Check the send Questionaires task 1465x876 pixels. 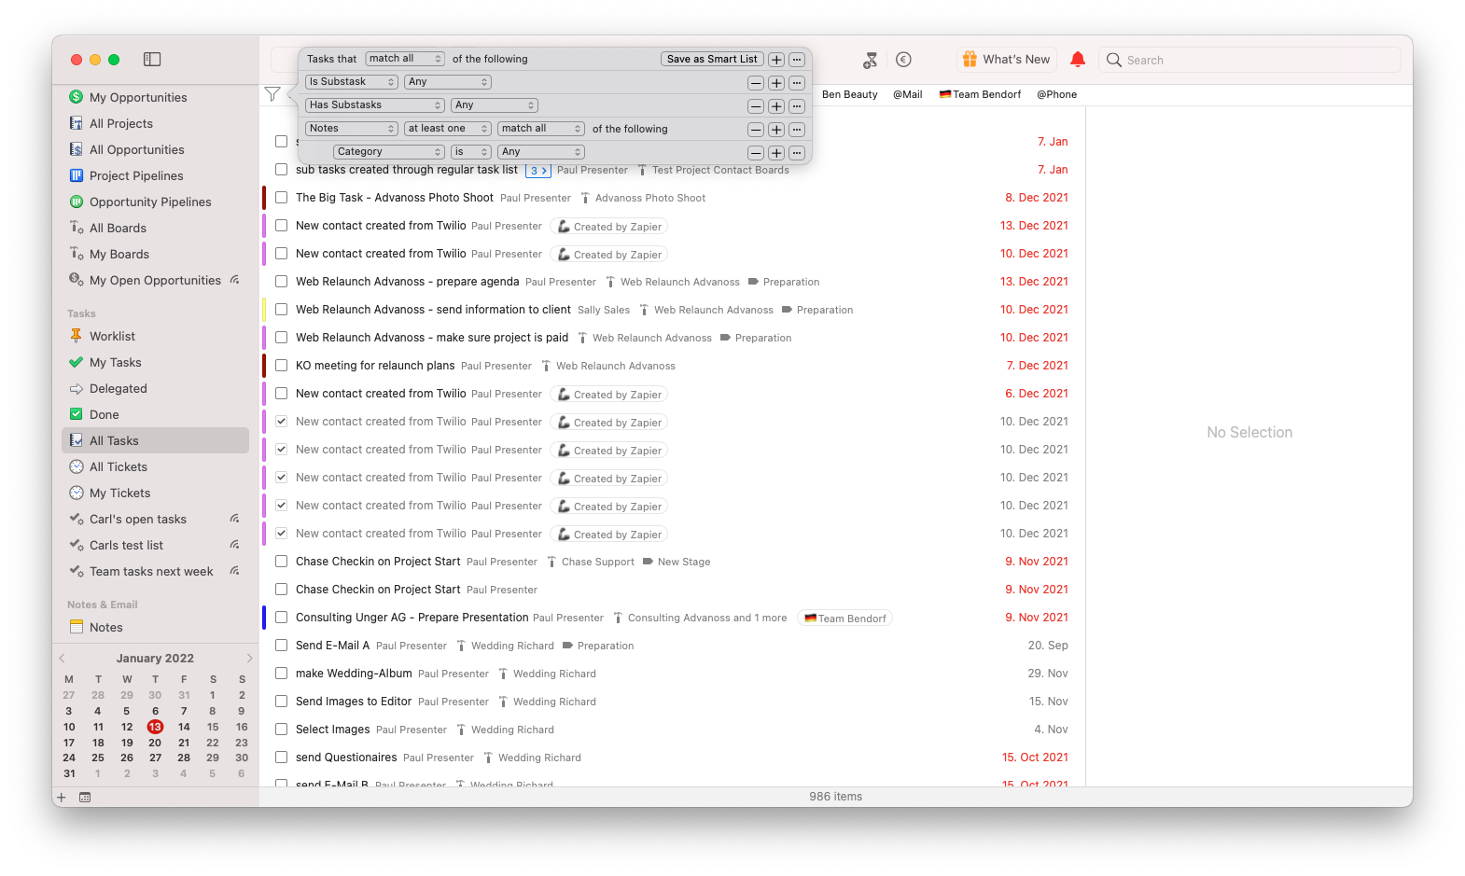click(x=281, y=758)
